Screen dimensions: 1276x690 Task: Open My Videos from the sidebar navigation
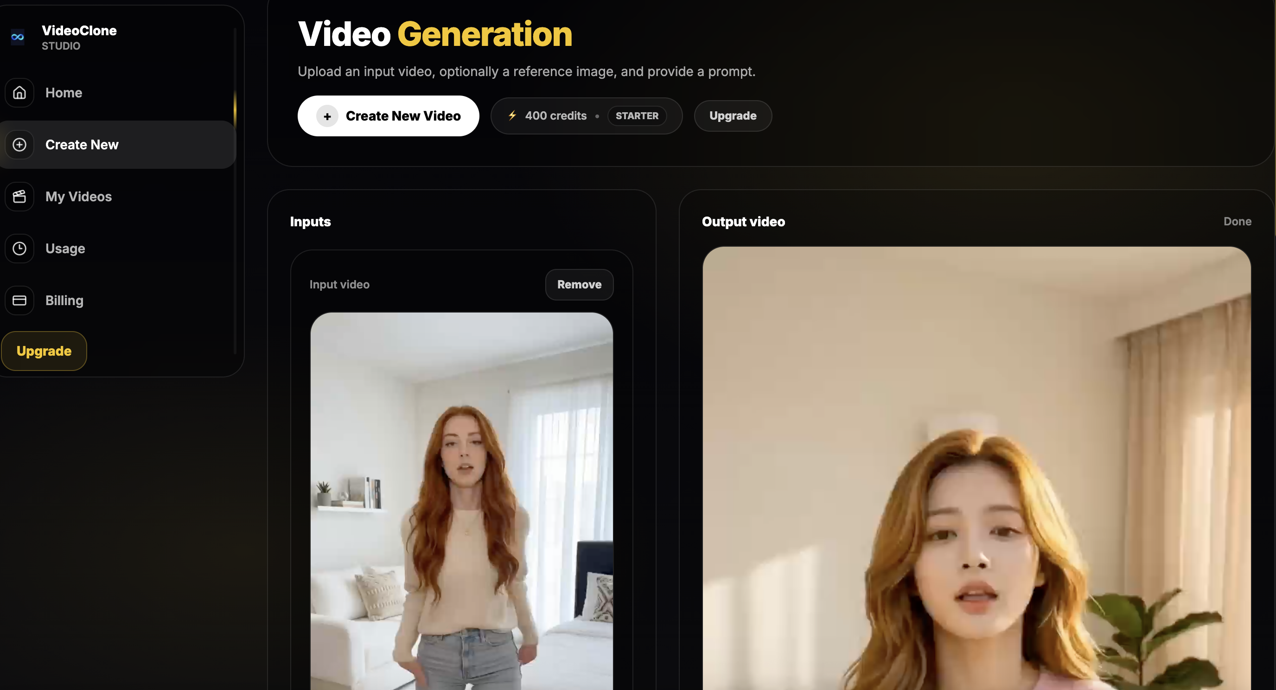pyautogui.click(x=78, y=196)
